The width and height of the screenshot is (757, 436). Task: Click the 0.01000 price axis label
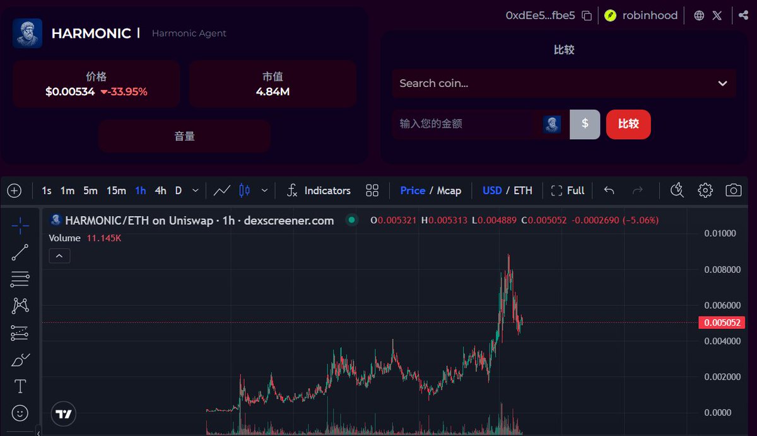point(720,234)
